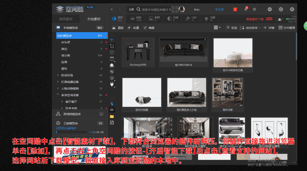This screenshot has width=307, height=171.
Task: Click the document notes icon
Action: [x=112, y=122]
